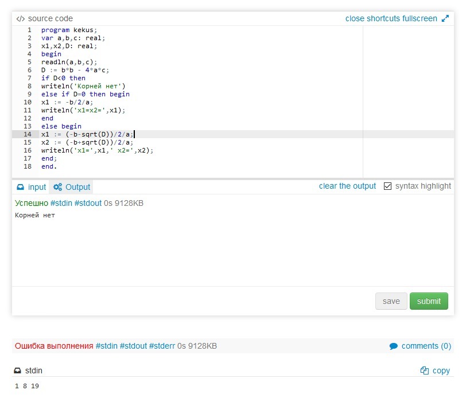Viewport: 466px width, 398px height.
Task: Click #stderr tag in runtime error line
Action: click(162, 346)
